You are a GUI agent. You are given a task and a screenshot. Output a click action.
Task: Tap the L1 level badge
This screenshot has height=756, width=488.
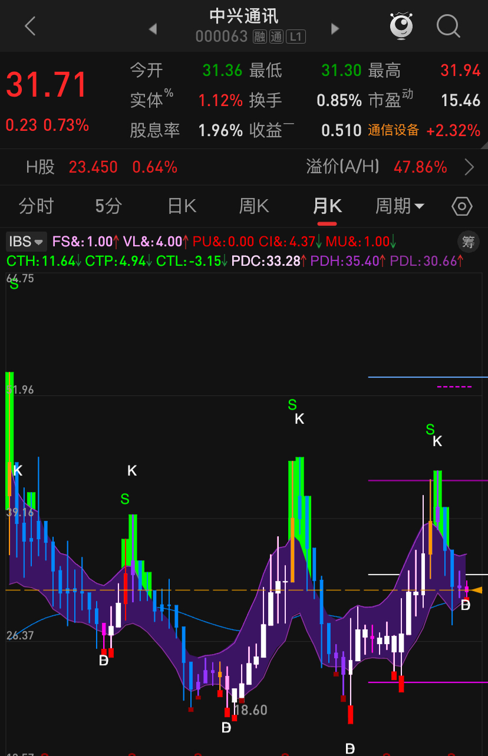[296, 37]
